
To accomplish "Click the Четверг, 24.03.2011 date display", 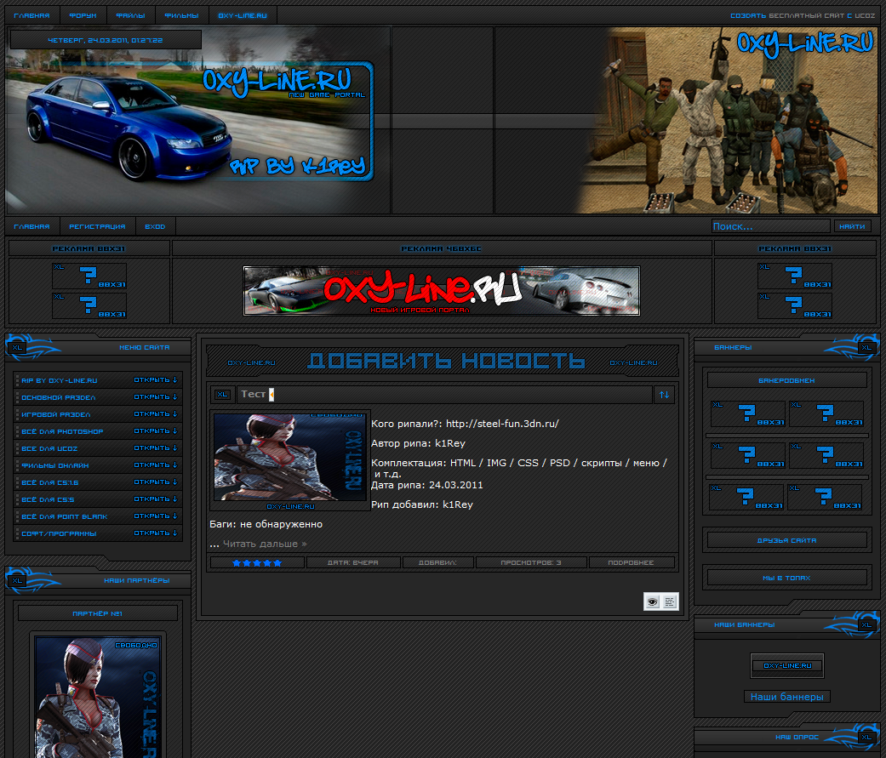I will point(106,40).
